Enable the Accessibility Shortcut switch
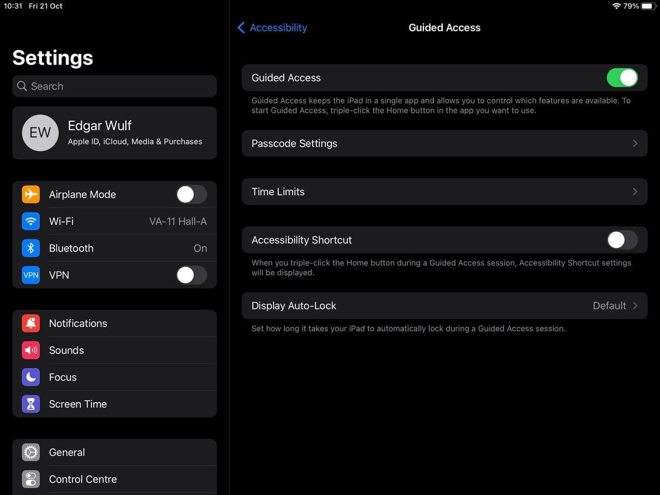This screenshot has width=660, height=495. pos(622,240)
